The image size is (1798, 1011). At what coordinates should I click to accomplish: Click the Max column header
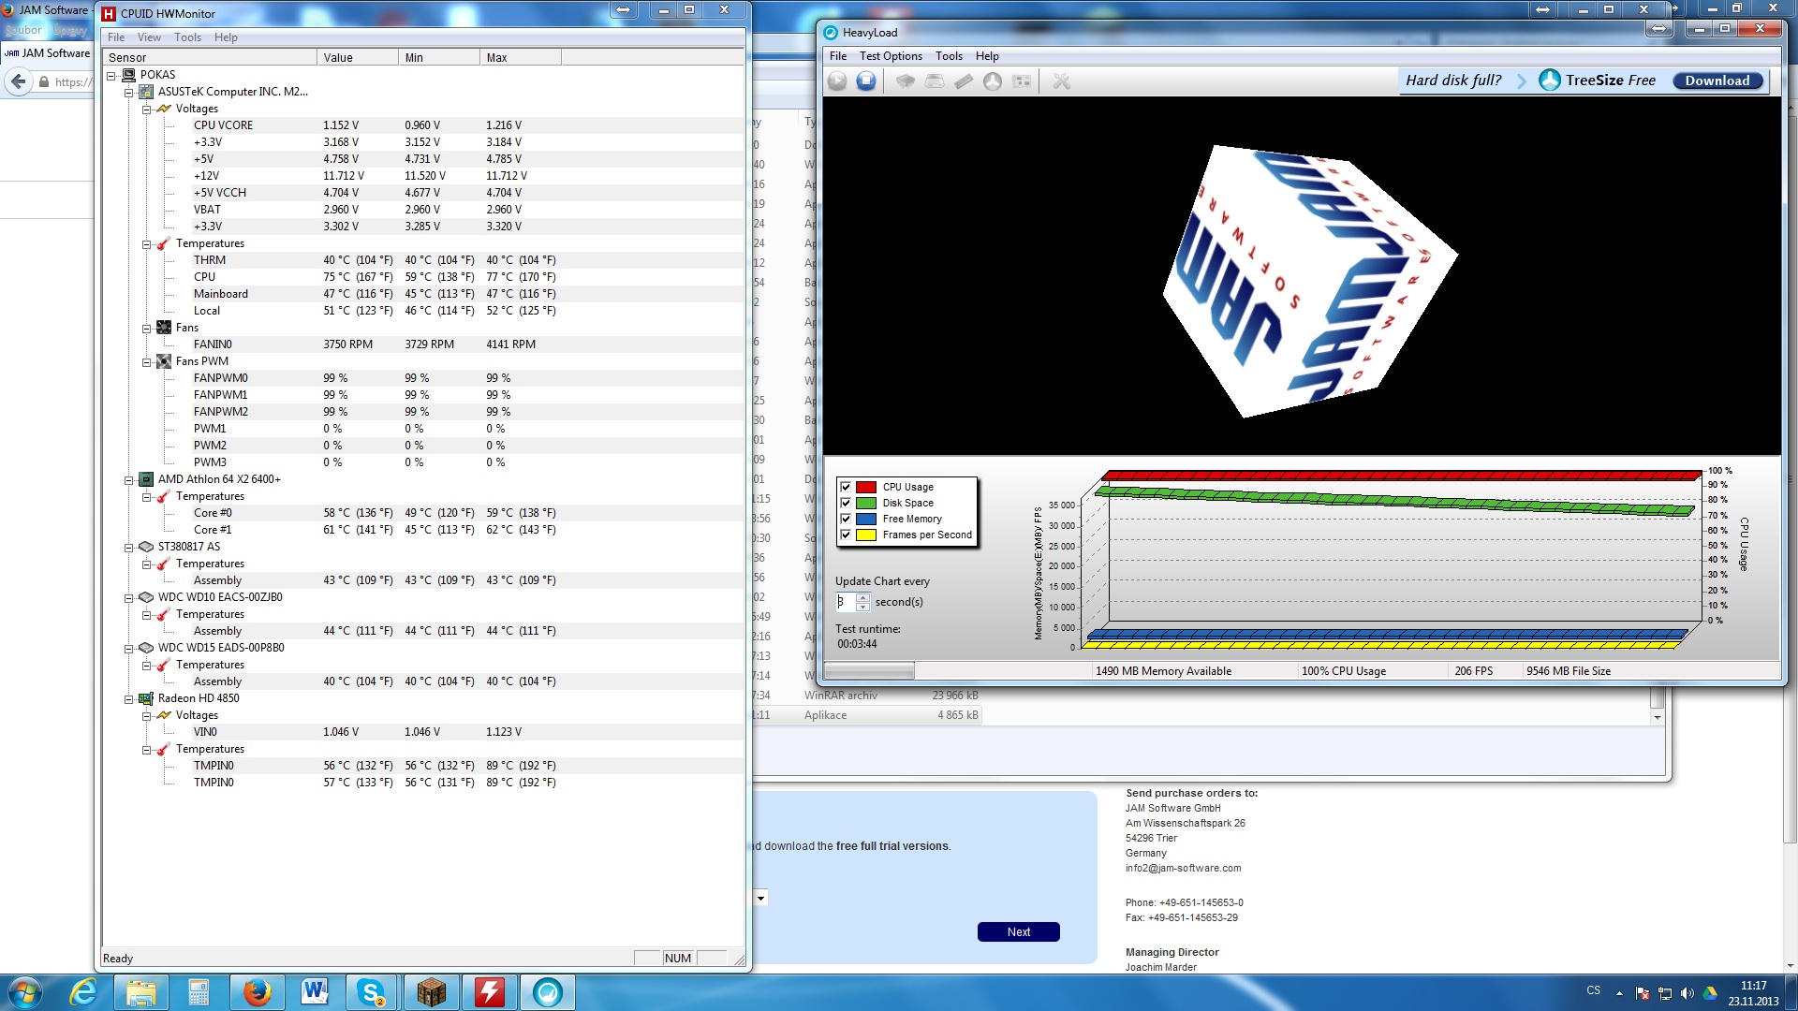(x=521, y=57)
